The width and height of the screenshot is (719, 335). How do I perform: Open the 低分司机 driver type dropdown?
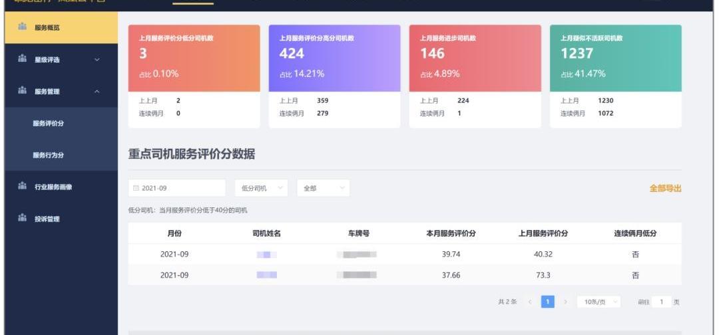pos(261,189)
